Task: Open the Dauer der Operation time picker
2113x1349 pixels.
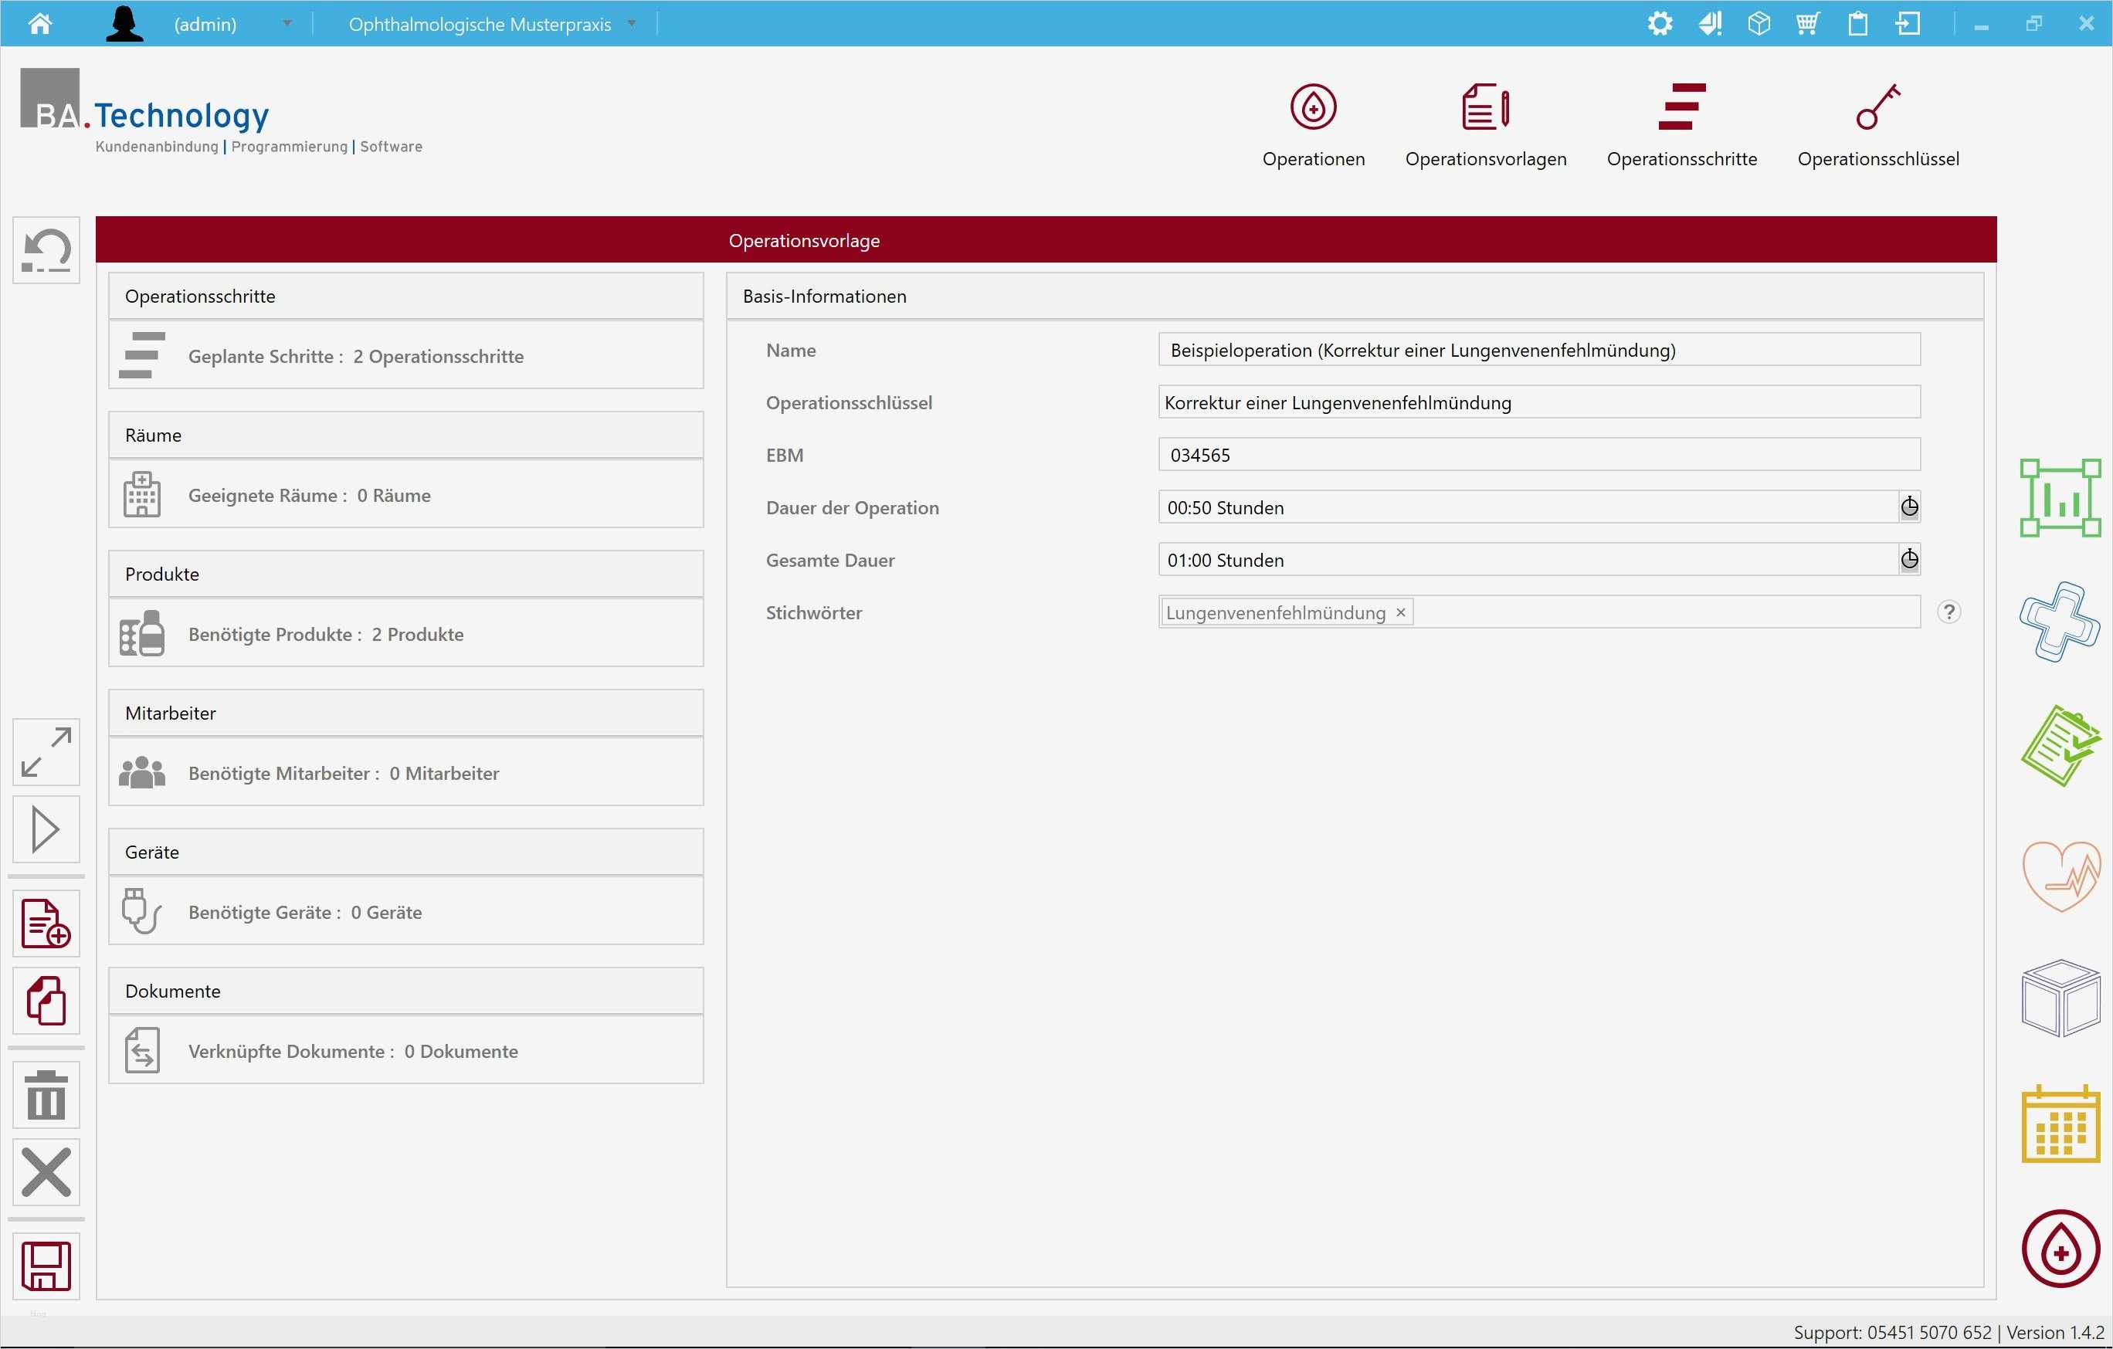Action: pos(1908,507)
